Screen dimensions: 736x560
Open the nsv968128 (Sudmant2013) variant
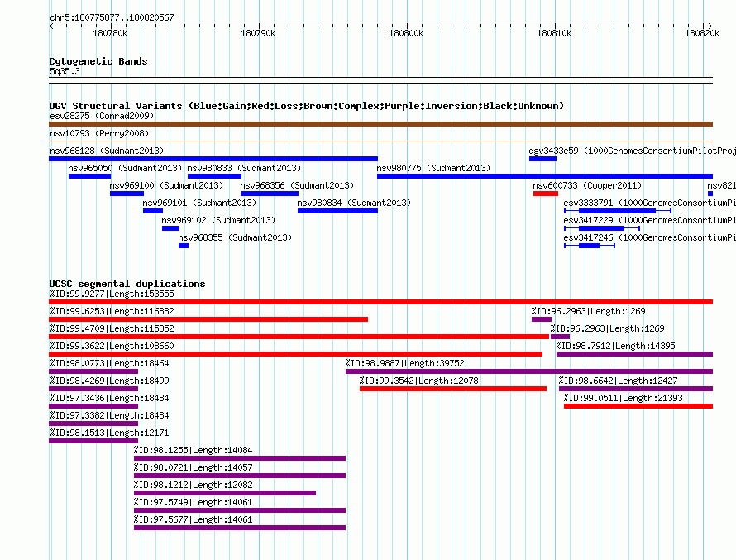pos(107,151)
